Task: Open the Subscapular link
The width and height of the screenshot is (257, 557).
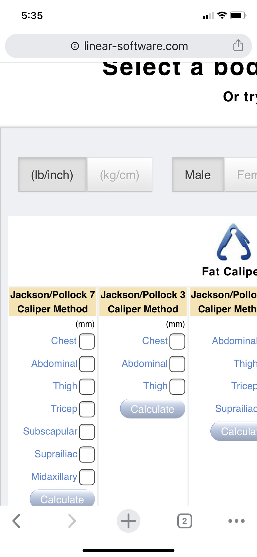Action: 50,431
